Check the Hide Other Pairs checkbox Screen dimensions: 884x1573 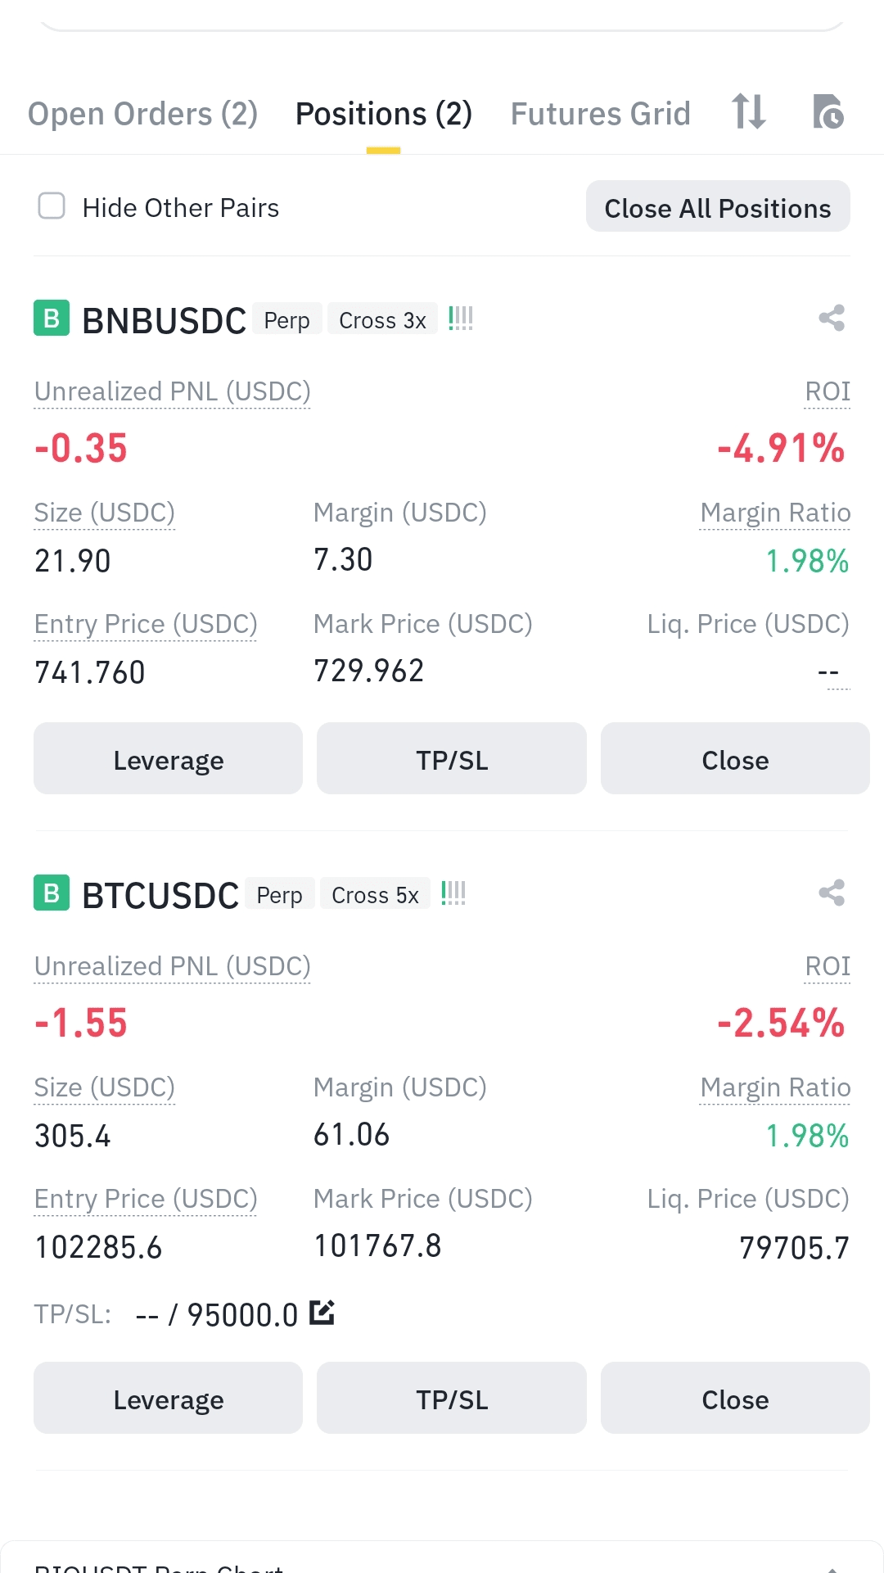coord(52,206)
